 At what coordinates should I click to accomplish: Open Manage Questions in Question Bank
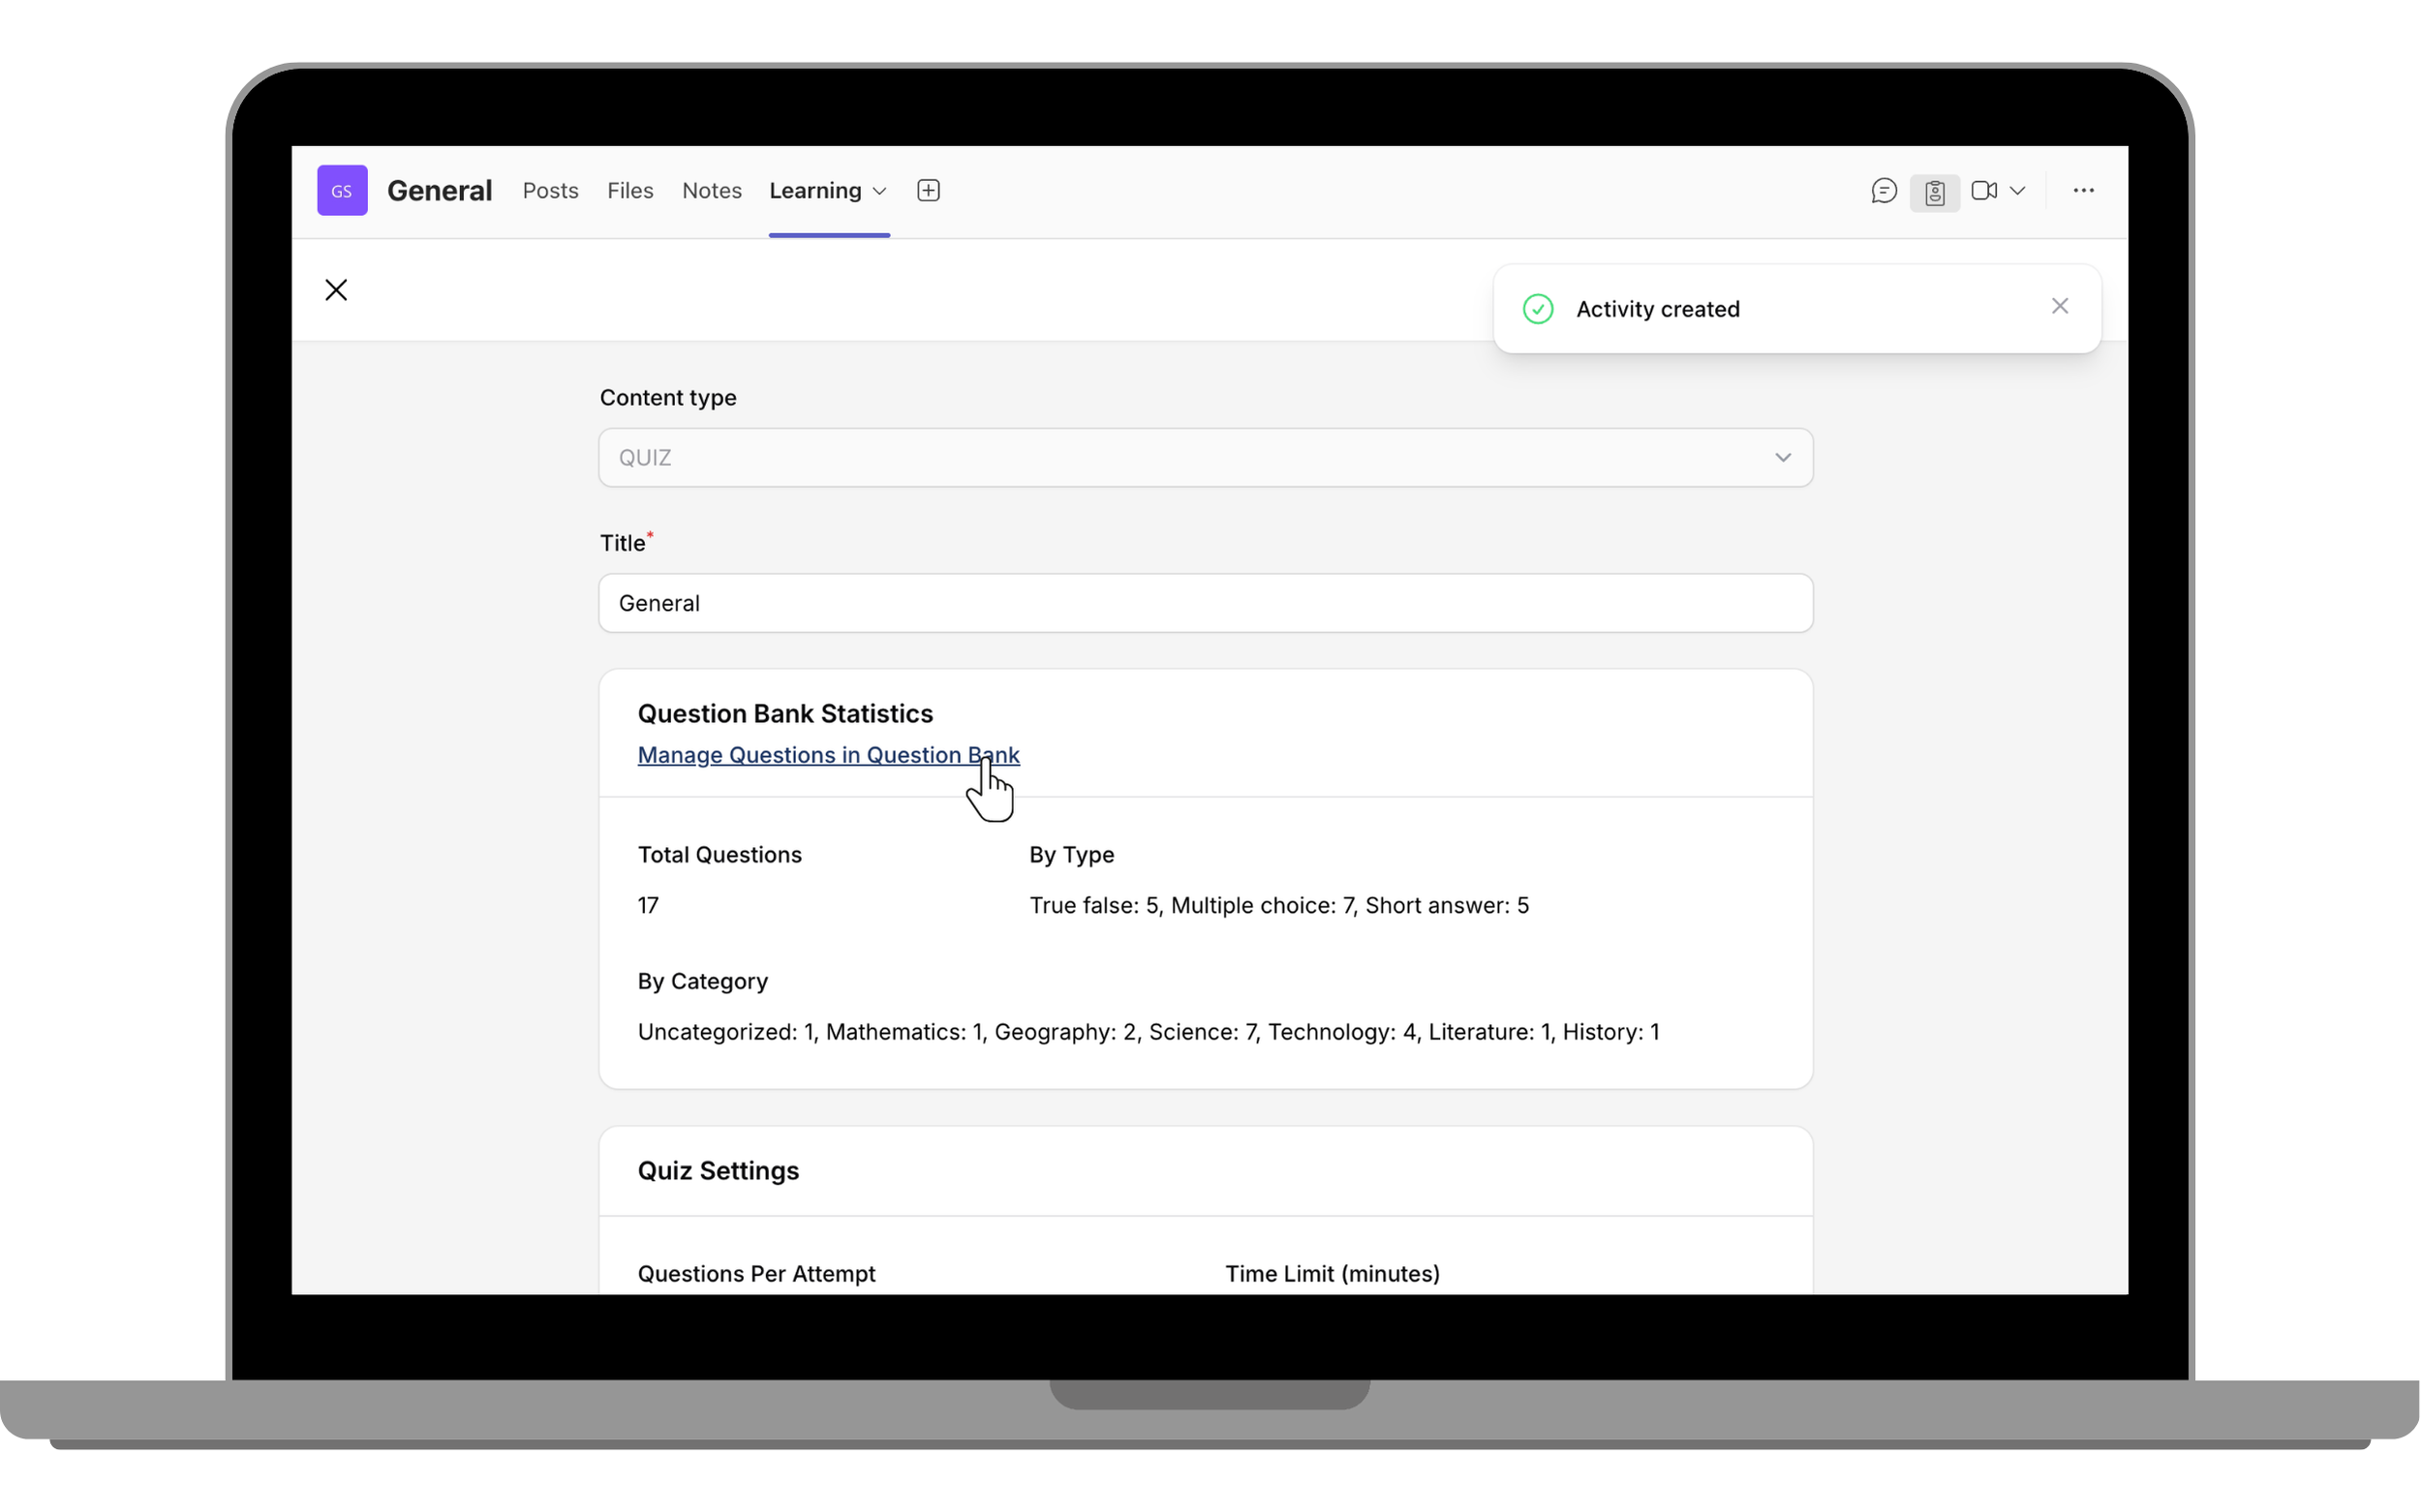coord(827,755)
